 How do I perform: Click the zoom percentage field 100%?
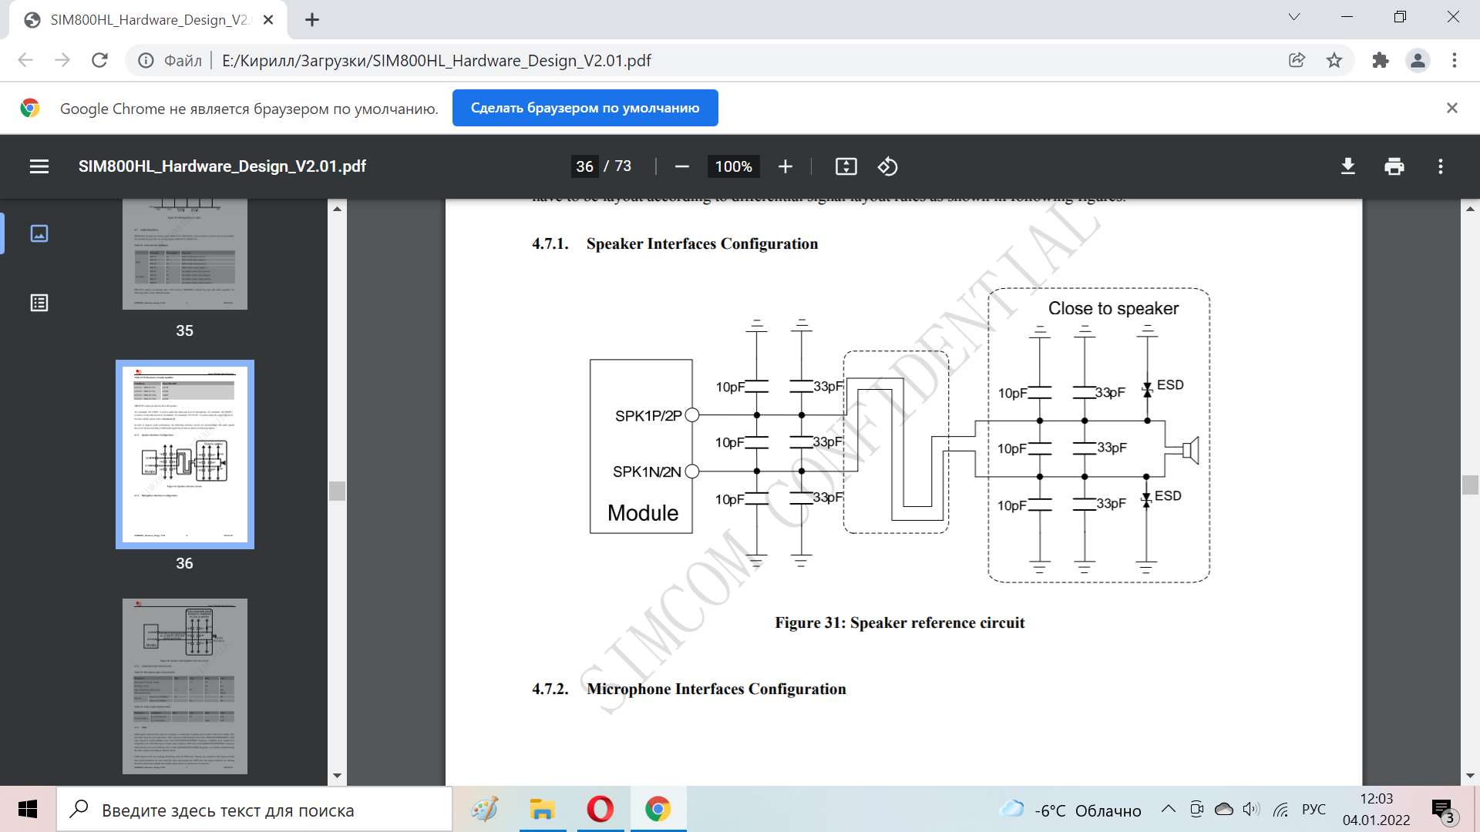click(734, 166)
